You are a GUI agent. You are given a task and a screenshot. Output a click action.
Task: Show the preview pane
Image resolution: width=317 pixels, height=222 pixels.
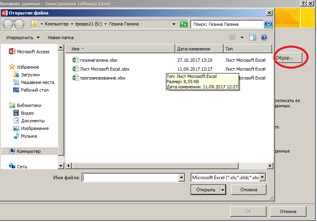(253, 38)
